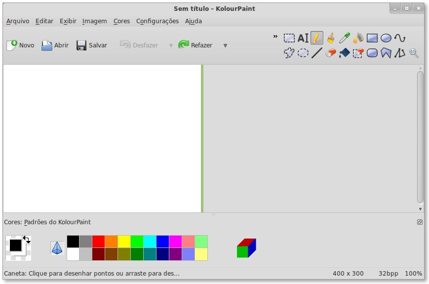
Task: Pick the cyan color swatch
Action: (150, 242)
